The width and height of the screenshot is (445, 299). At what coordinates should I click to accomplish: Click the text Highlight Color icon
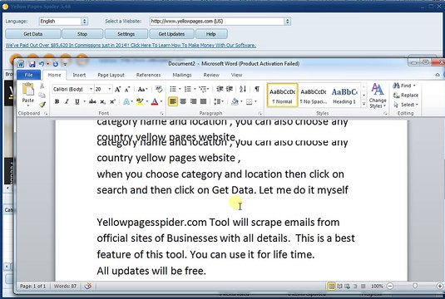pyautogui.click(x=140, y=101)
